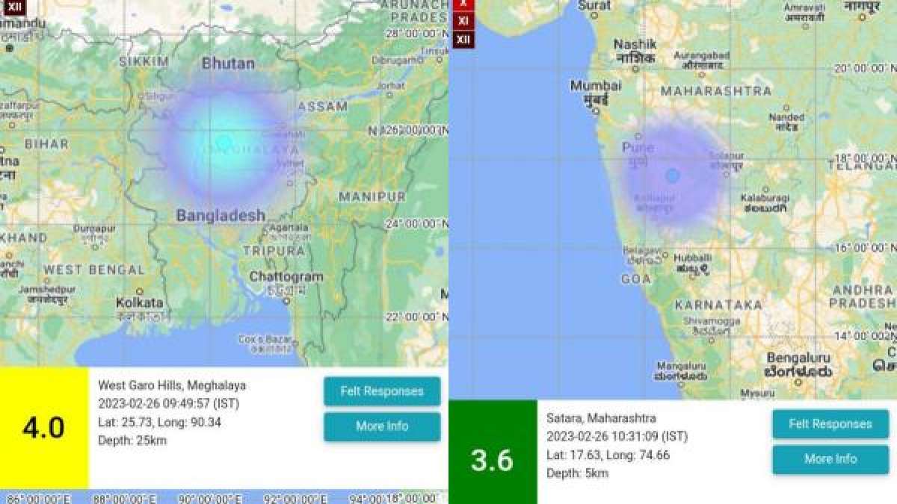The width and height of the screenshot is (897, 504).
Task: Select the Satara, Maharashtra location text
Action: pos(601,418)
